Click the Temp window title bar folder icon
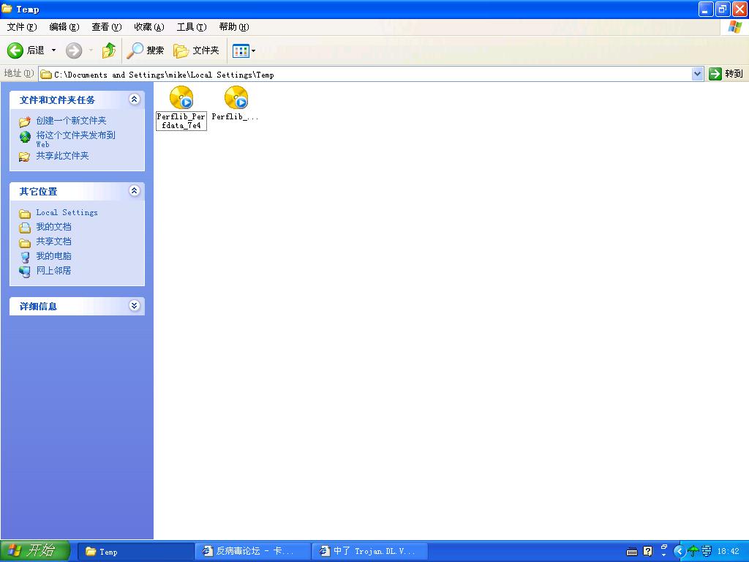Viewport: 749px width, 562px height. coord(7,9)
